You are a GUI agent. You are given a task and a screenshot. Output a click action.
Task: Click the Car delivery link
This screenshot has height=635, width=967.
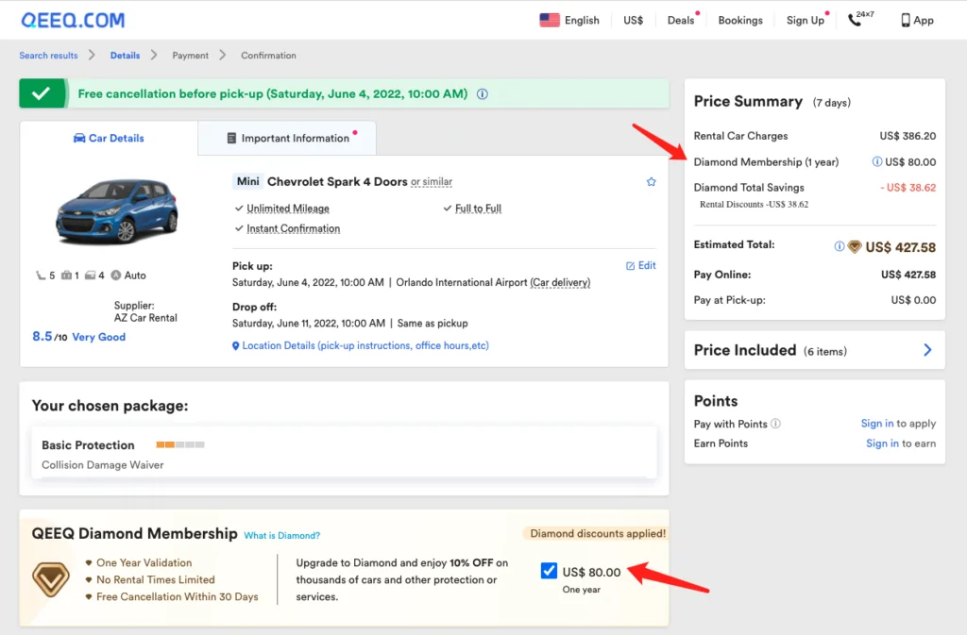(560, 282)
